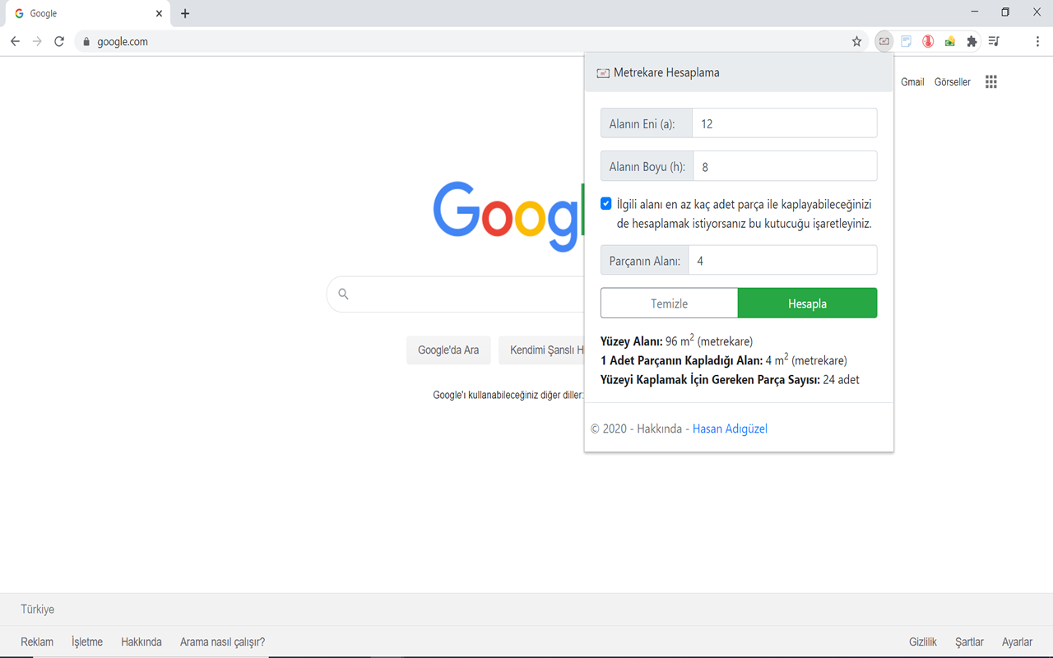View site info padlock icon
This screenshot has height=658, width=1053.
tap(86, 41)
